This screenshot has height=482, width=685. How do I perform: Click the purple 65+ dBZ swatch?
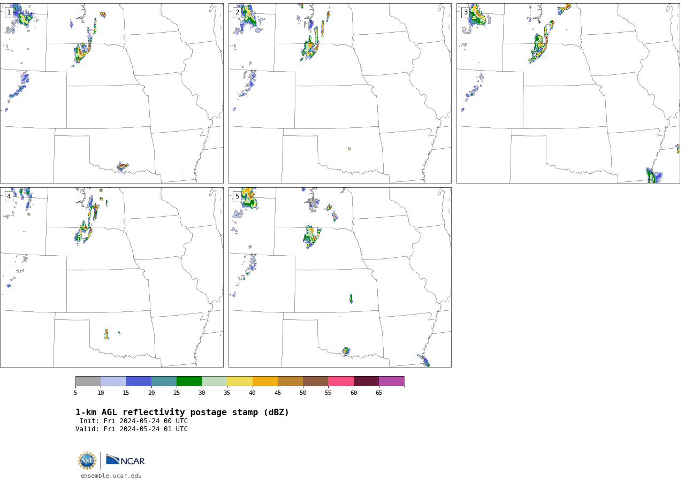pyautogui.click(x=392, y=381)
